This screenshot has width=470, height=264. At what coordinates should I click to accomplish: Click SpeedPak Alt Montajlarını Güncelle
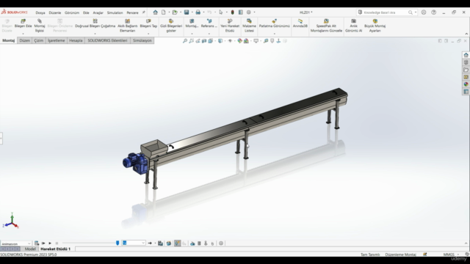[x=326, y=26]
